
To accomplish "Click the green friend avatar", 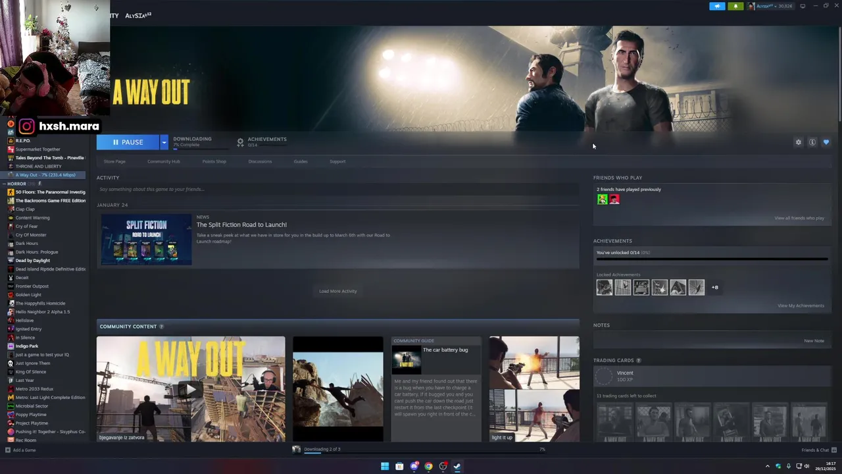I will pos(603,199).
